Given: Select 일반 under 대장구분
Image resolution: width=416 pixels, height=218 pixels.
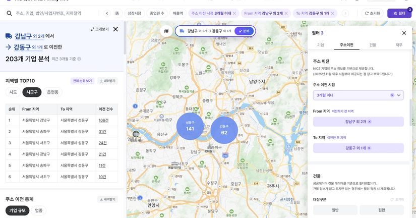Looking at the screenshot, I should [335, 210].
